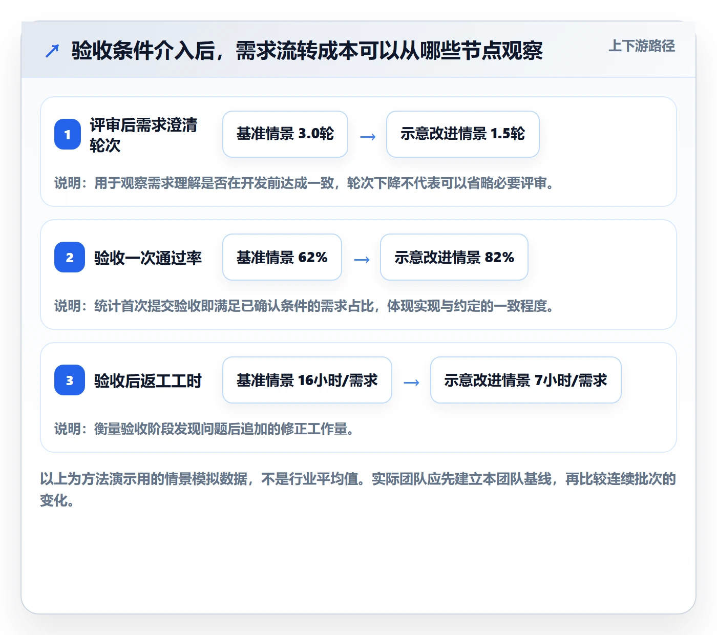This screenshot has width=717, height=635.
Task: Click the 示意改进情景 82% chip
Action: pyautogui.click(x=454, y=257)
